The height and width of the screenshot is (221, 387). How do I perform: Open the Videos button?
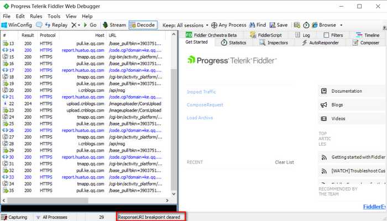point(352,119)
